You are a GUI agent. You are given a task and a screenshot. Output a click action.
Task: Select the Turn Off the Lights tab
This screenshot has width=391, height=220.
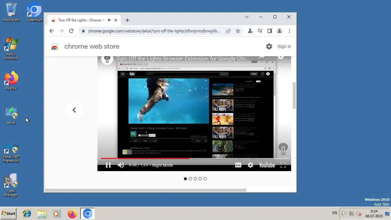point(84,20)
